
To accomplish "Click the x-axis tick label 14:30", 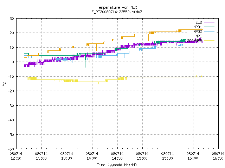I will point(117,158).
